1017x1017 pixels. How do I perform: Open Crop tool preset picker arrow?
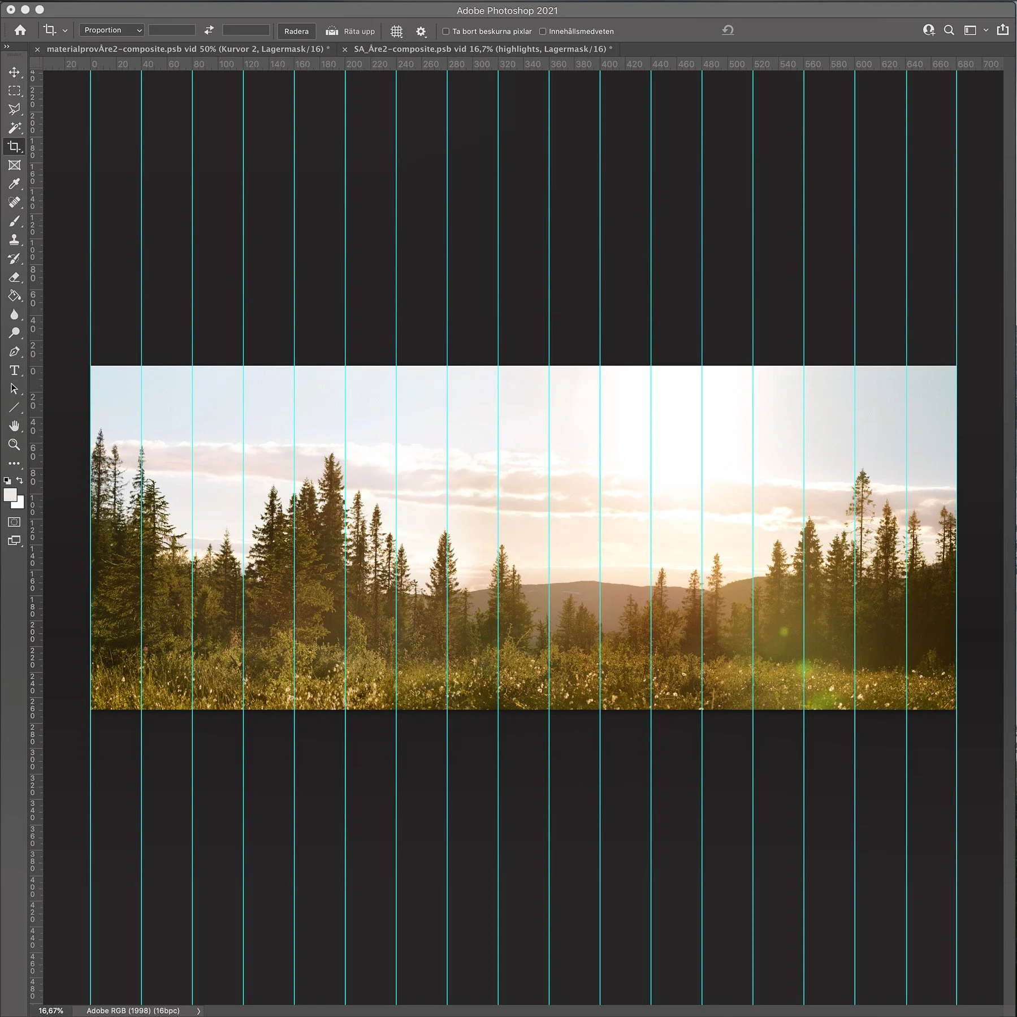65,31
